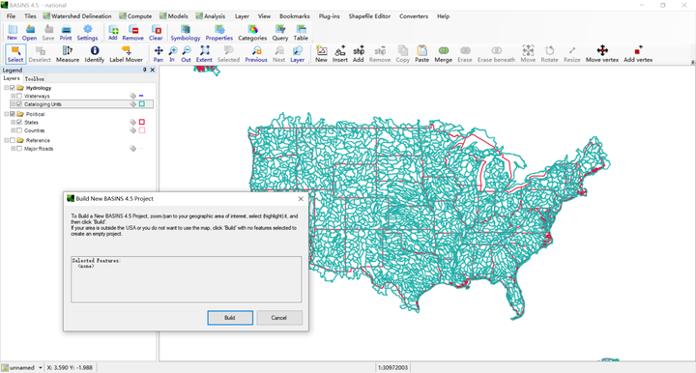Click the States red color swatch
The image size is (696, 373).
pyautogui.click(x=142, y=122)
